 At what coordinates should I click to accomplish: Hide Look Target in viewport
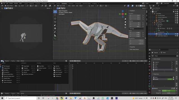[176, 19]
